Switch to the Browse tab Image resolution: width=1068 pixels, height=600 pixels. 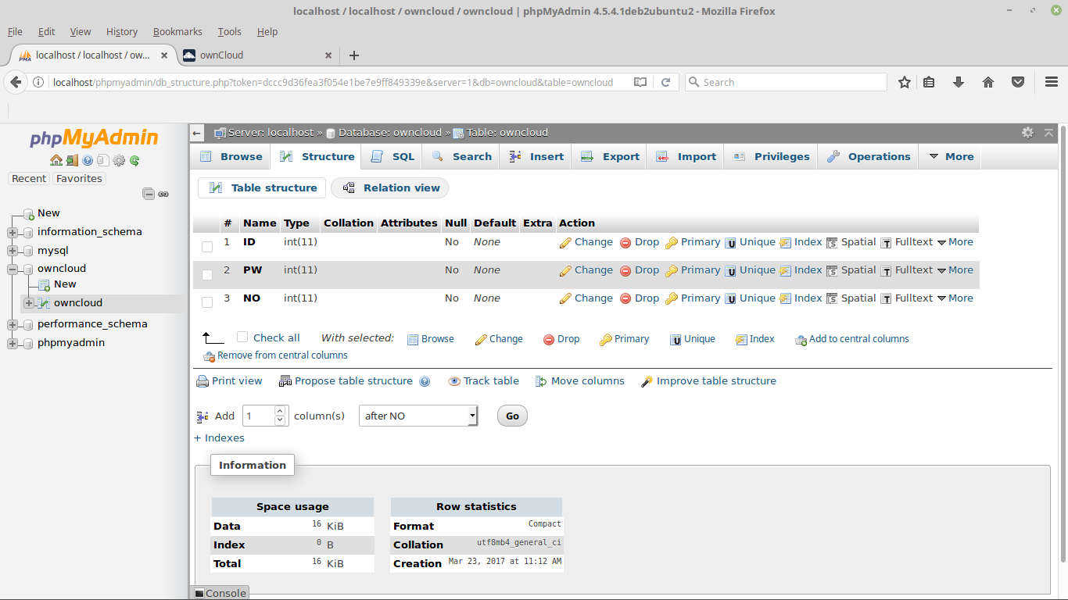[x=231, y=156]
